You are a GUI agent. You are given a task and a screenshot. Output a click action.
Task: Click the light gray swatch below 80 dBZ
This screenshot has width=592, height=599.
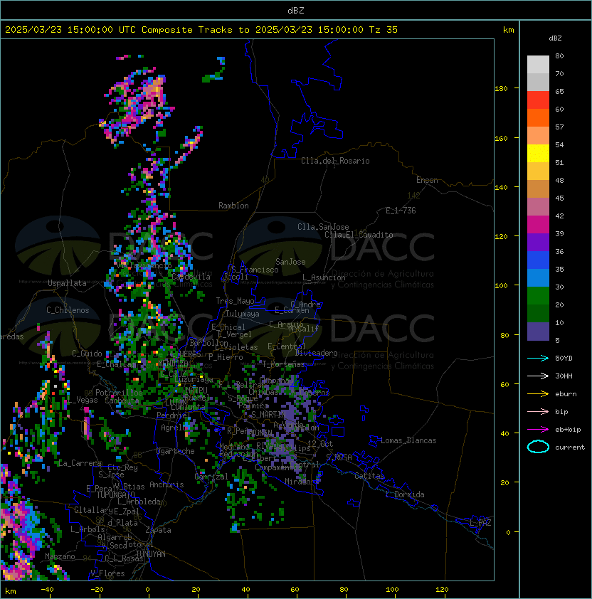[538, 64]
